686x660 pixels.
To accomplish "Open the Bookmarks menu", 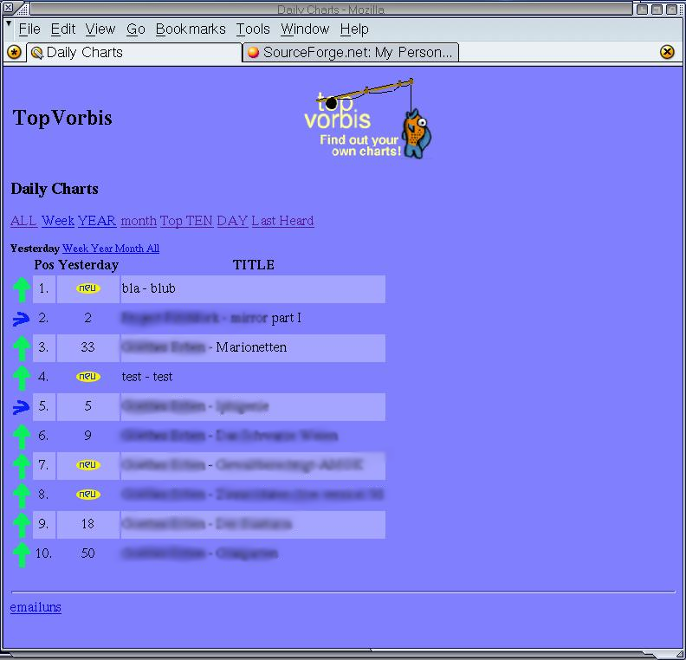I will pos(190,29).
